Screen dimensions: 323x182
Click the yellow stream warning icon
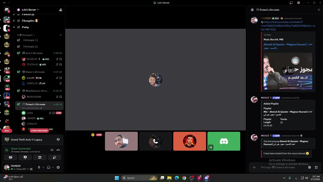point(93,135)
